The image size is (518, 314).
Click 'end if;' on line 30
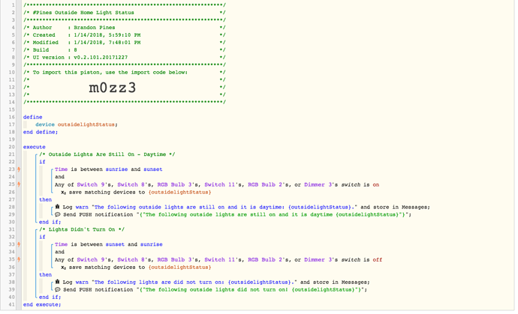click(50, 222)
